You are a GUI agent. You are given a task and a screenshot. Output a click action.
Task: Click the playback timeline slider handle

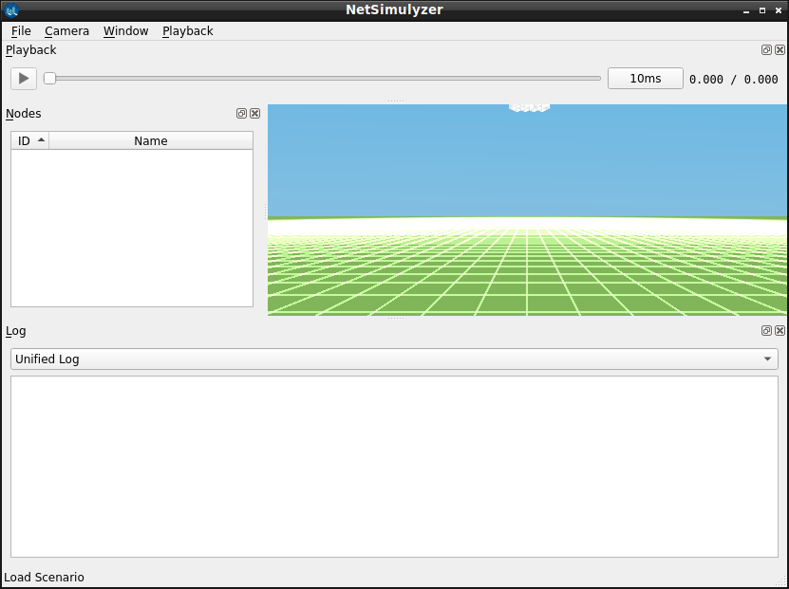coord(49,79)
